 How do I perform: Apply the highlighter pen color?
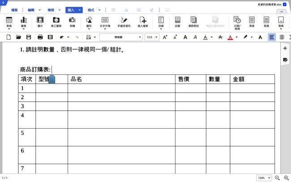pyautogui.click(x=245, y=37)
